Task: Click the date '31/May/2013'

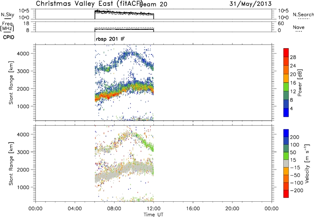Action: coord(250,4)
